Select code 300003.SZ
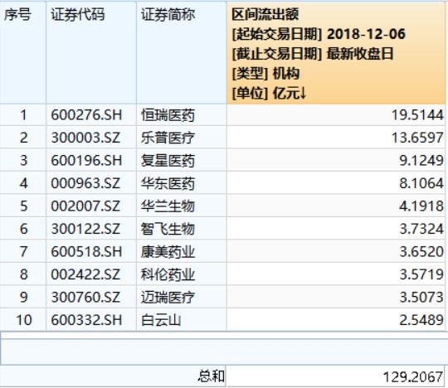The height and width of the screenshot is (388, 448). tap(85, 138)
